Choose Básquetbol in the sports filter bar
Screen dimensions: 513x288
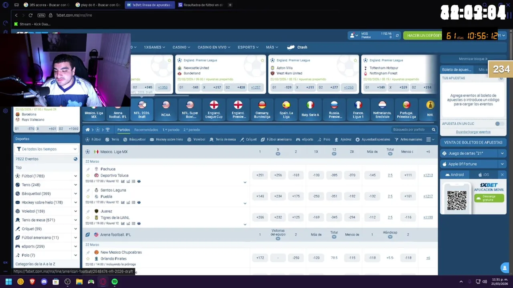134,140
